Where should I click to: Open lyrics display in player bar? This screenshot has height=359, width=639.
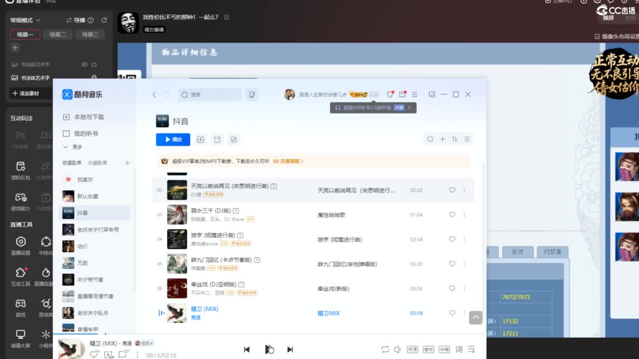(x=459, y=350)
